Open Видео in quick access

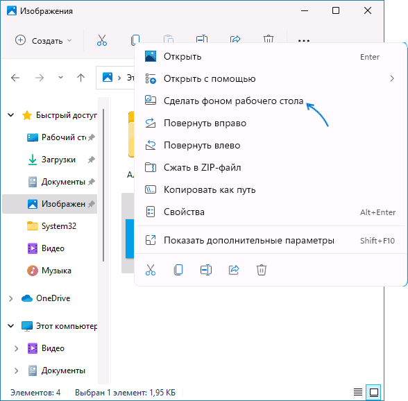(49, 248)
